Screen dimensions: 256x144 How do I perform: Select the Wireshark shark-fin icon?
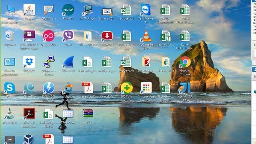coord(68,62)
